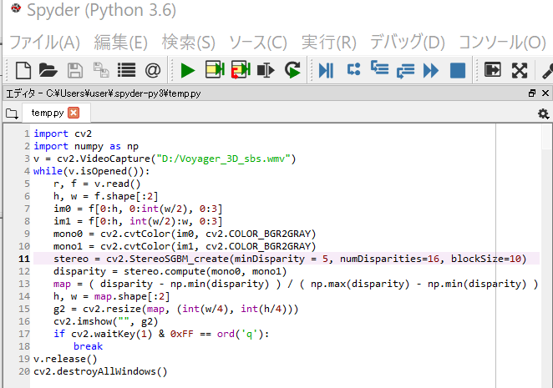Toggle fullscreen mode icon
Image resolution: width=553 pixels, height=388 pixels.
(520, 70)
